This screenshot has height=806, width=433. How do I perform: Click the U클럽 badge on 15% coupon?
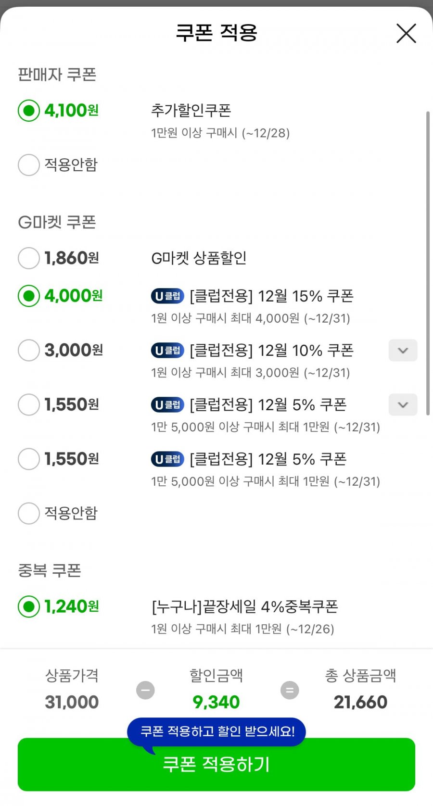coord(167,296)
